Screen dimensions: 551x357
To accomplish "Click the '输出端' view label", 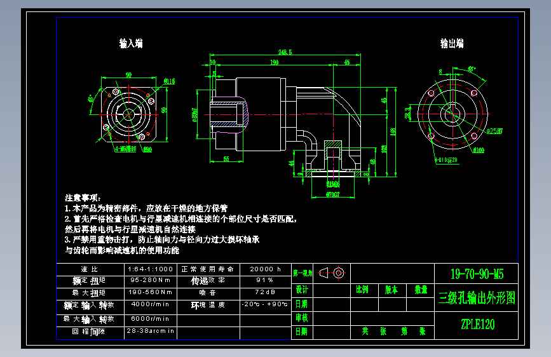I will click(452, 44).
